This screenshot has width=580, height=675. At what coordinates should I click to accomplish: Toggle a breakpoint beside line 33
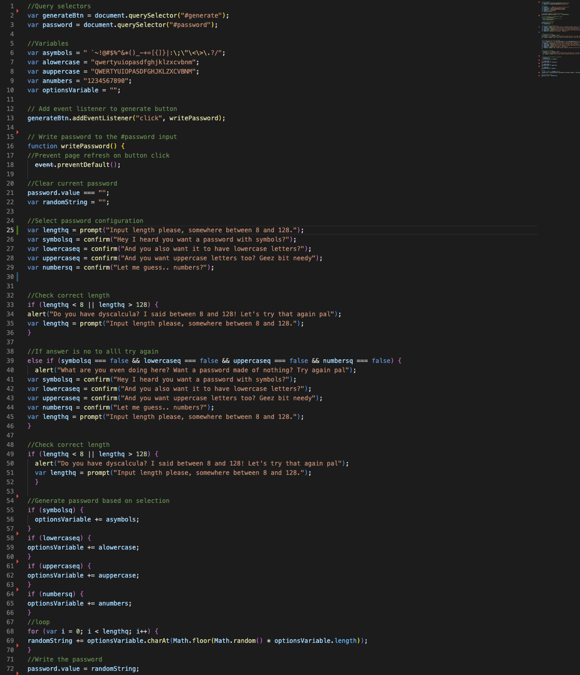point(6,304)
